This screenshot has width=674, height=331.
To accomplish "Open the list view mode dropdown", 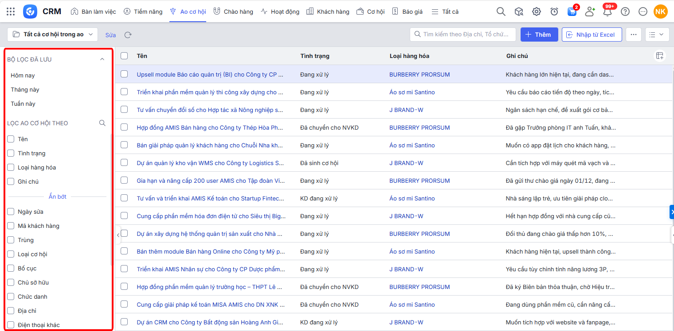I will tap(657, 35).
